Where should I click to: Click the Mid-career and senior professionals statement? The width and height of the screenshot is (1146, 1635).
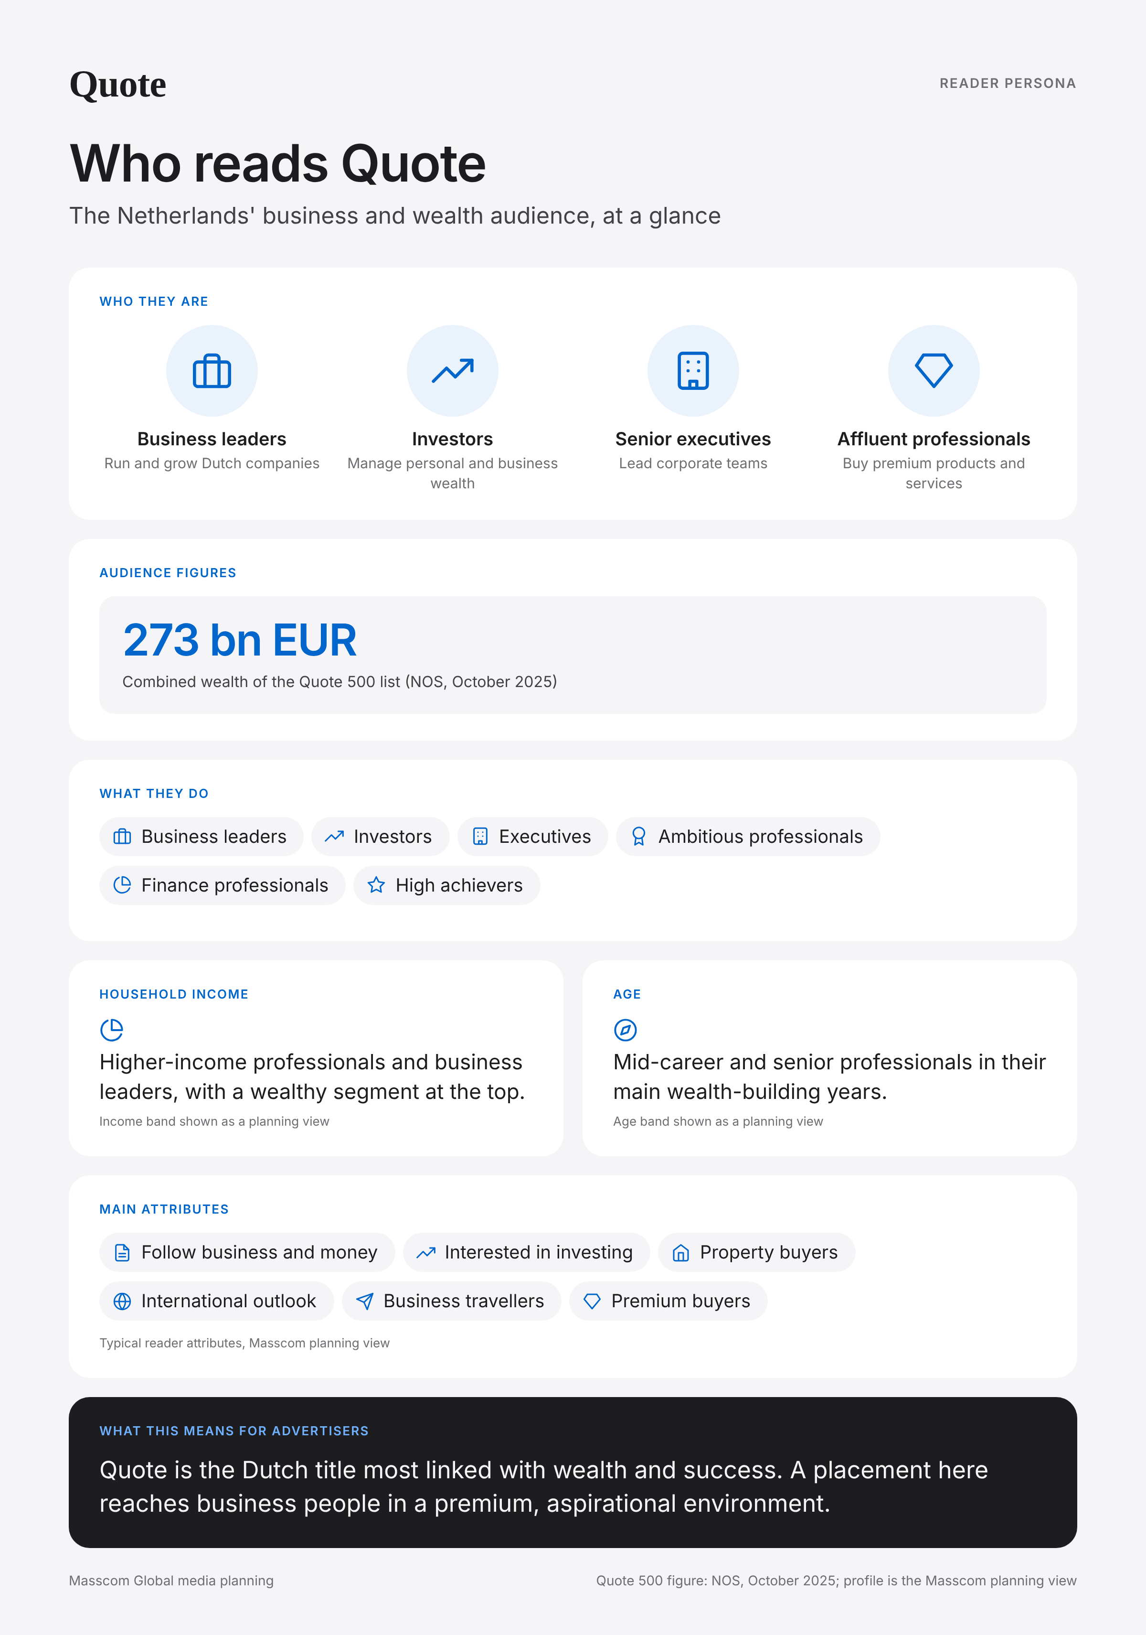829,1077
